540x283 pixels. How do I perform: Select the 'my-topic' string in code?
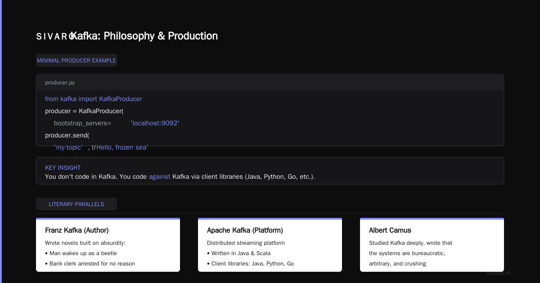pyautogui.click(x=68, y=147)
